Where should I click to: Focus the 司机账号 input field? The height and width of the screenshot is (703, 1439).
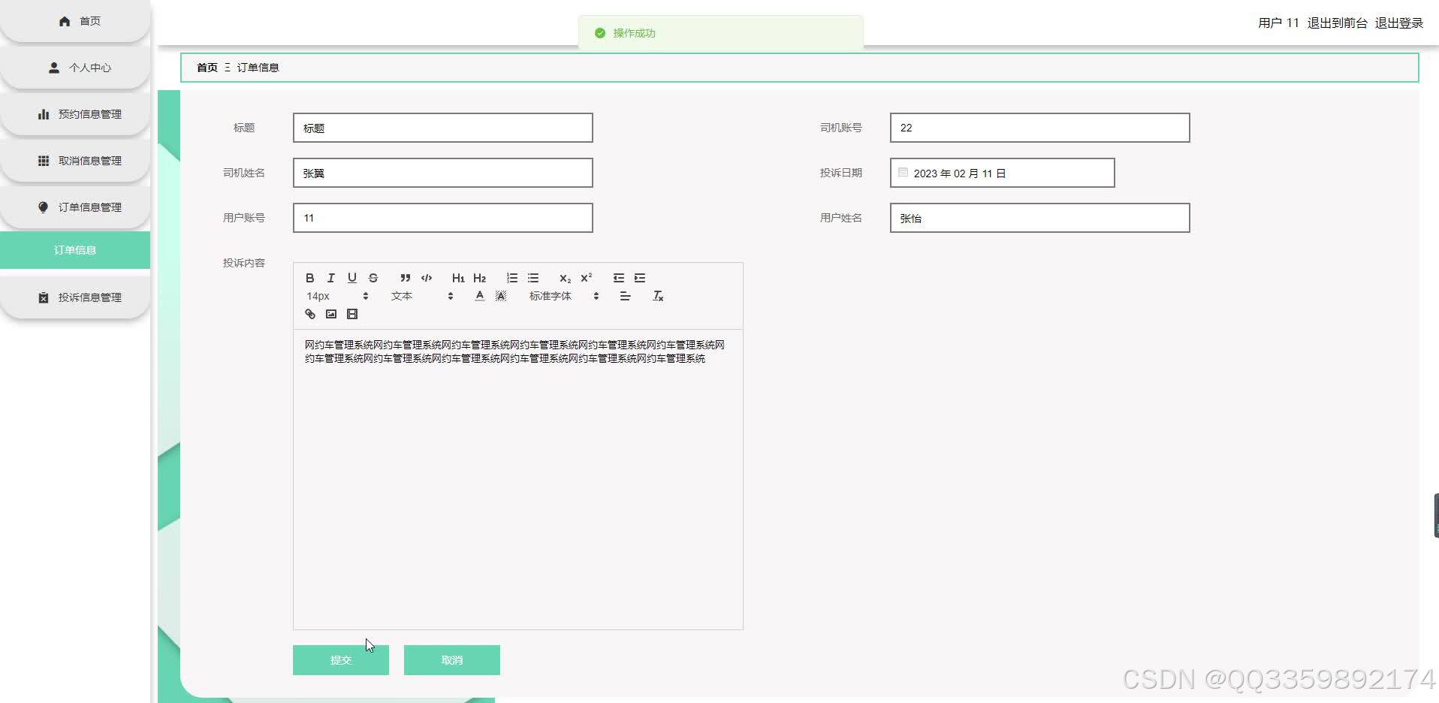pos(1040,128)
